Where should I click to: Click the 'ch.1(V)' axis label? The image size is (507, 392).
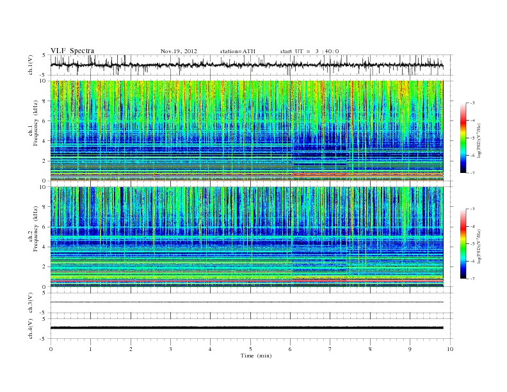[31, 65]
